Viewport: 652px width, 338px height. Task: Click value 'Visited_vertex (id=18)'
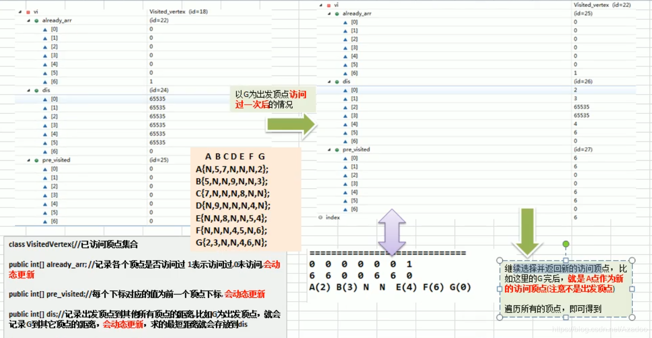[178, 11]
